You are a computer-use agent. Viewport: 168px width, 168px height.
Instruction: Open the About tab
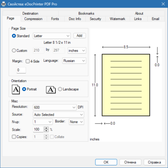coord(139,13)
